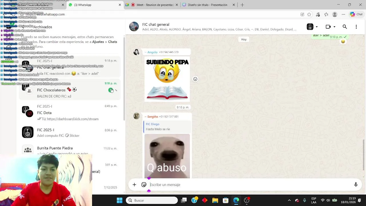Install WhatsApp as app icon in address bar

pos(302,14)
